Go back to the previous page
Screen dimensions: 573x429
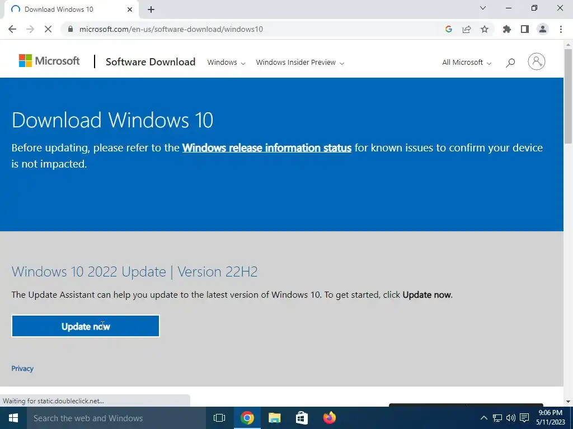point(12,29)
